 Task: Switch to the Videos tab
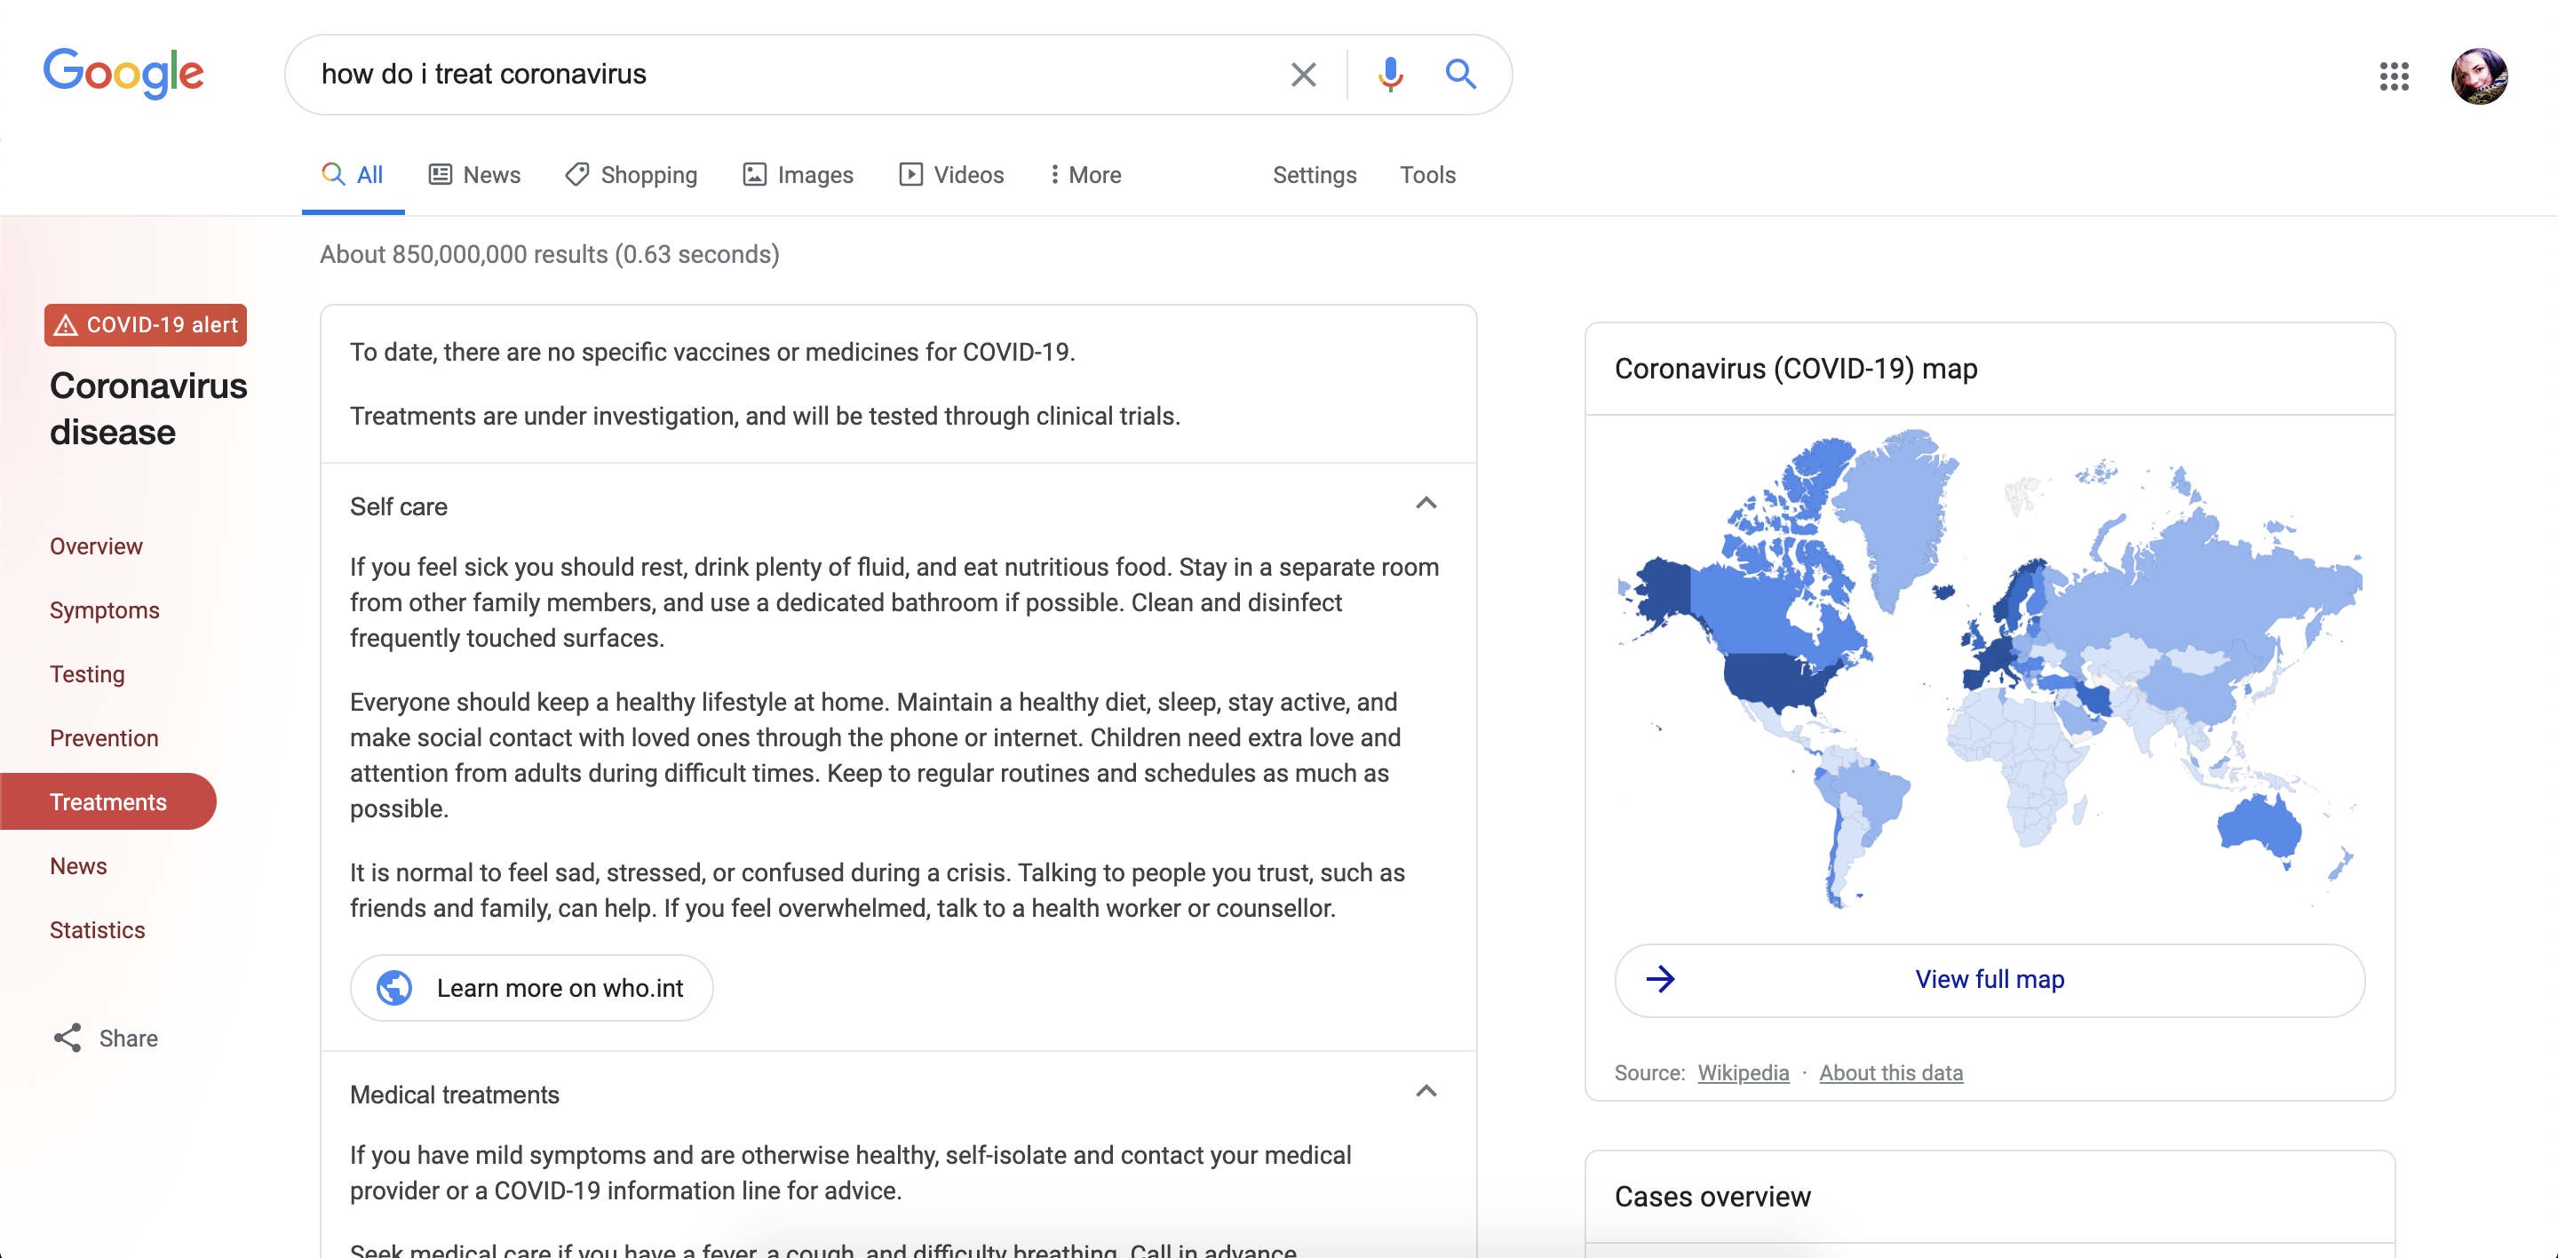(951, 175)
